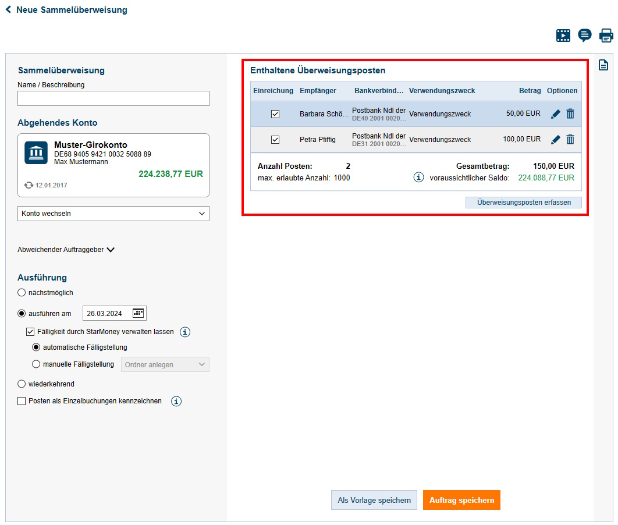
Task: Open the document icon in the right sidebar
Action: click(603, 65)
